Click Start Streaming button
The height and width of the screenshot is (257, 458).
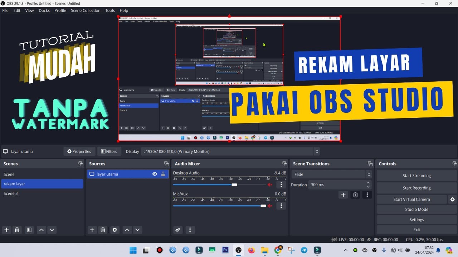[416, 176]
